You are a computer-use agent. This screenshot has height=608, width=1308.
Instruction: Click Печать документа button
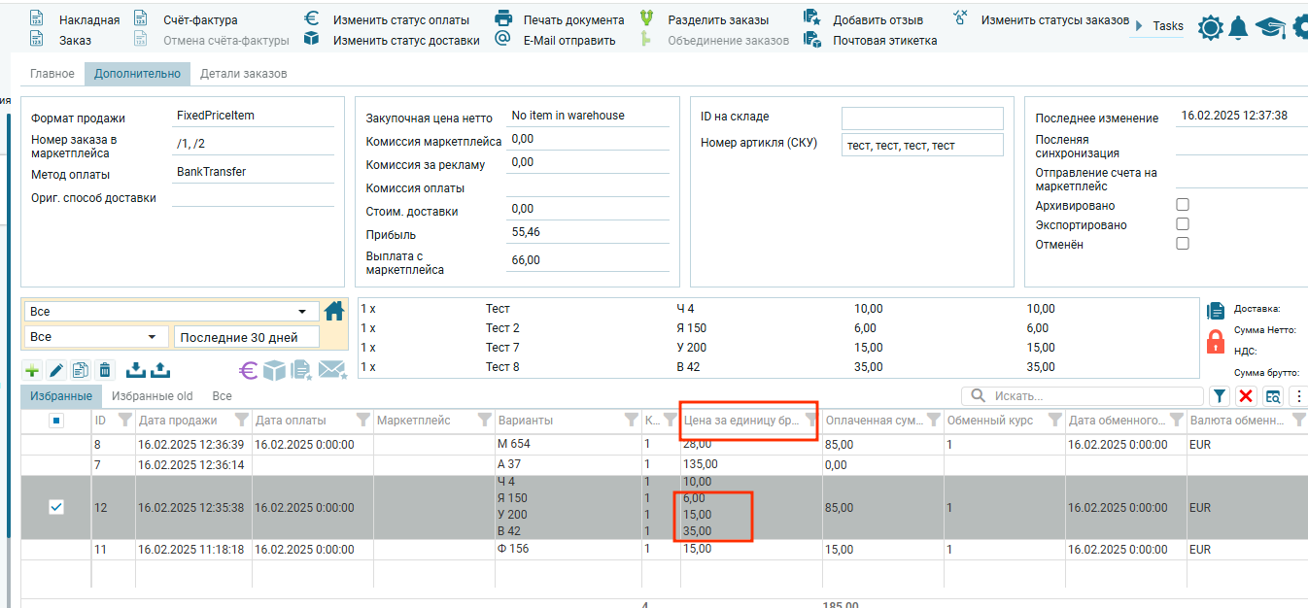[573, 19]
